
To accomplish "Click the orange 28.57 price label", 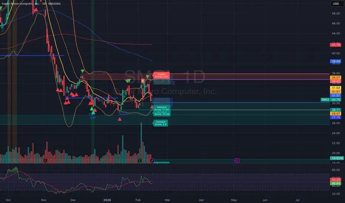I will pyautogui.click(x=335, y=113).
